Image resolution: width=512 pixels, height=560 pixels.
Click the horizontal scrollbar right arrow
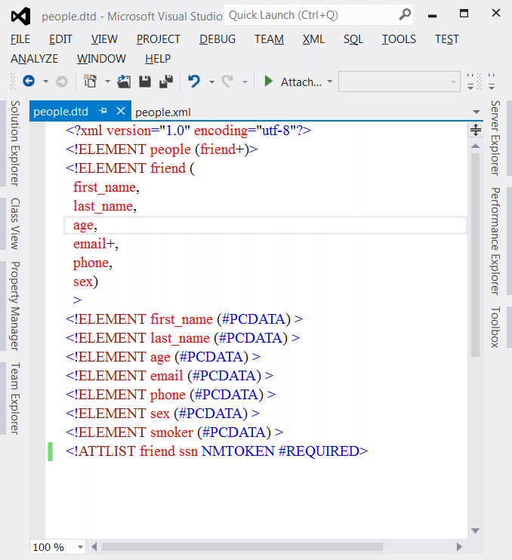pyautogui.click(x=459, y=546)
